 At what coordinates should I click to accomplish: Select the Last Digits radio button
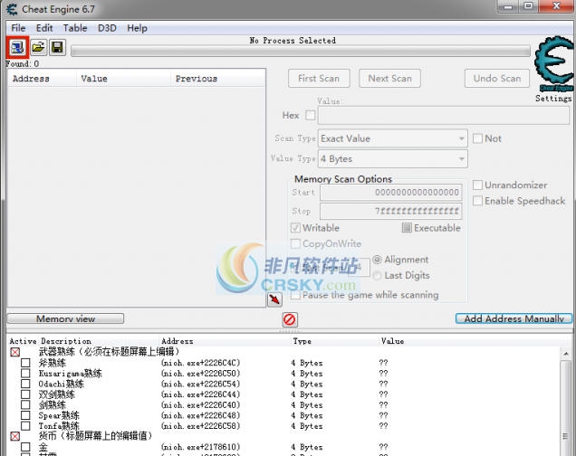coord(377,276)
